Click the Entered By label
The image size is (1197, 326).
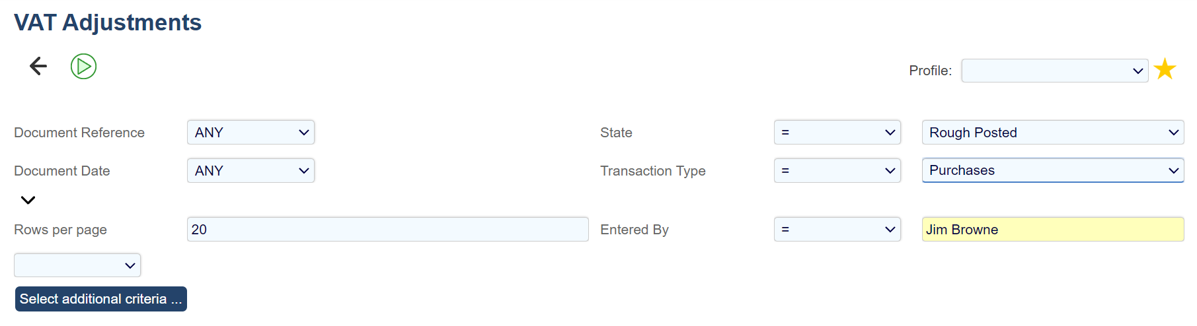pyautogui.click(x=634, y=230)
